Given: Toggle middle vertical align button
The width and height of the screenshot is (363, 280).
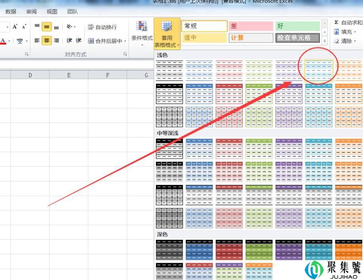Looking at the screenshot, I should coord(47,27).
